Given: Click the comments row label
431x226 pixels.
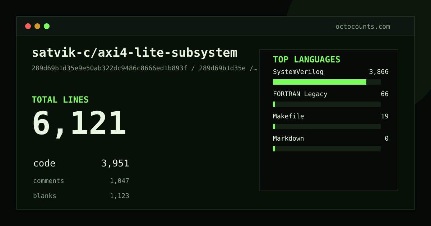Looking at the screenshot, I should click(x=48, y=181).
